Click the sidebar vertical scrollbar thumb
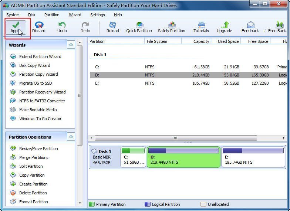Viewport: 290px width, 211px height. [80, 95]
